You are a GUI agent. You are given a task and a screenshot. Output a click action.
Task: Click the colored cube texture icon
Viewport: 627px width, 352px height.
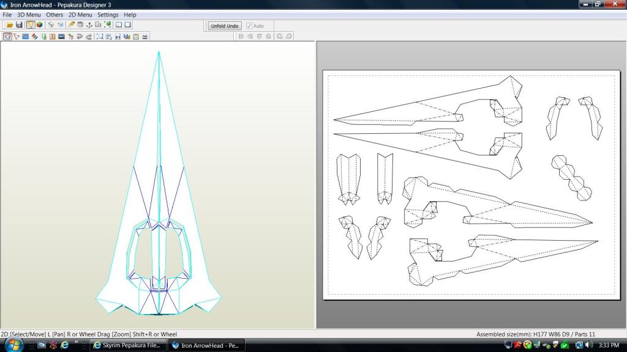coord(40,24)
